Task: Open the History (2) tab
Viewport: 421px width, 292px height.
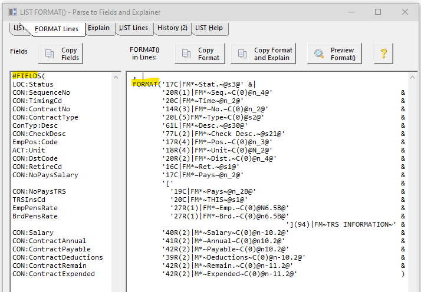Action: [172, 28]
